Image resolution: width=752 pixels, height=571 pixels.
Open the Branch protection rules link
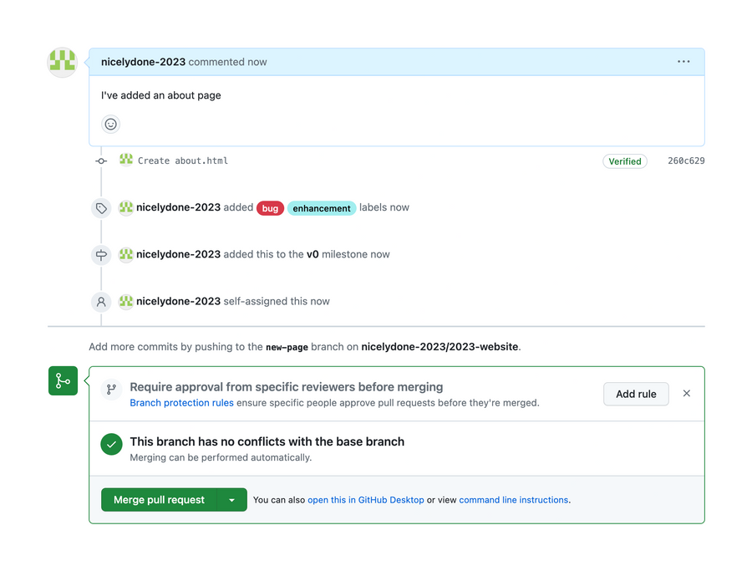[x=181, y=402]
